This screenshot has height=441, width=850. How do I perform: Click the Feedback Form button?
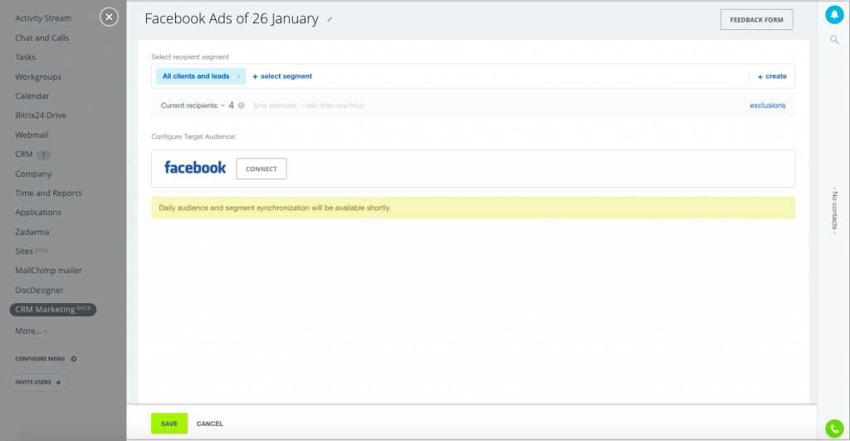click(756, 20)
